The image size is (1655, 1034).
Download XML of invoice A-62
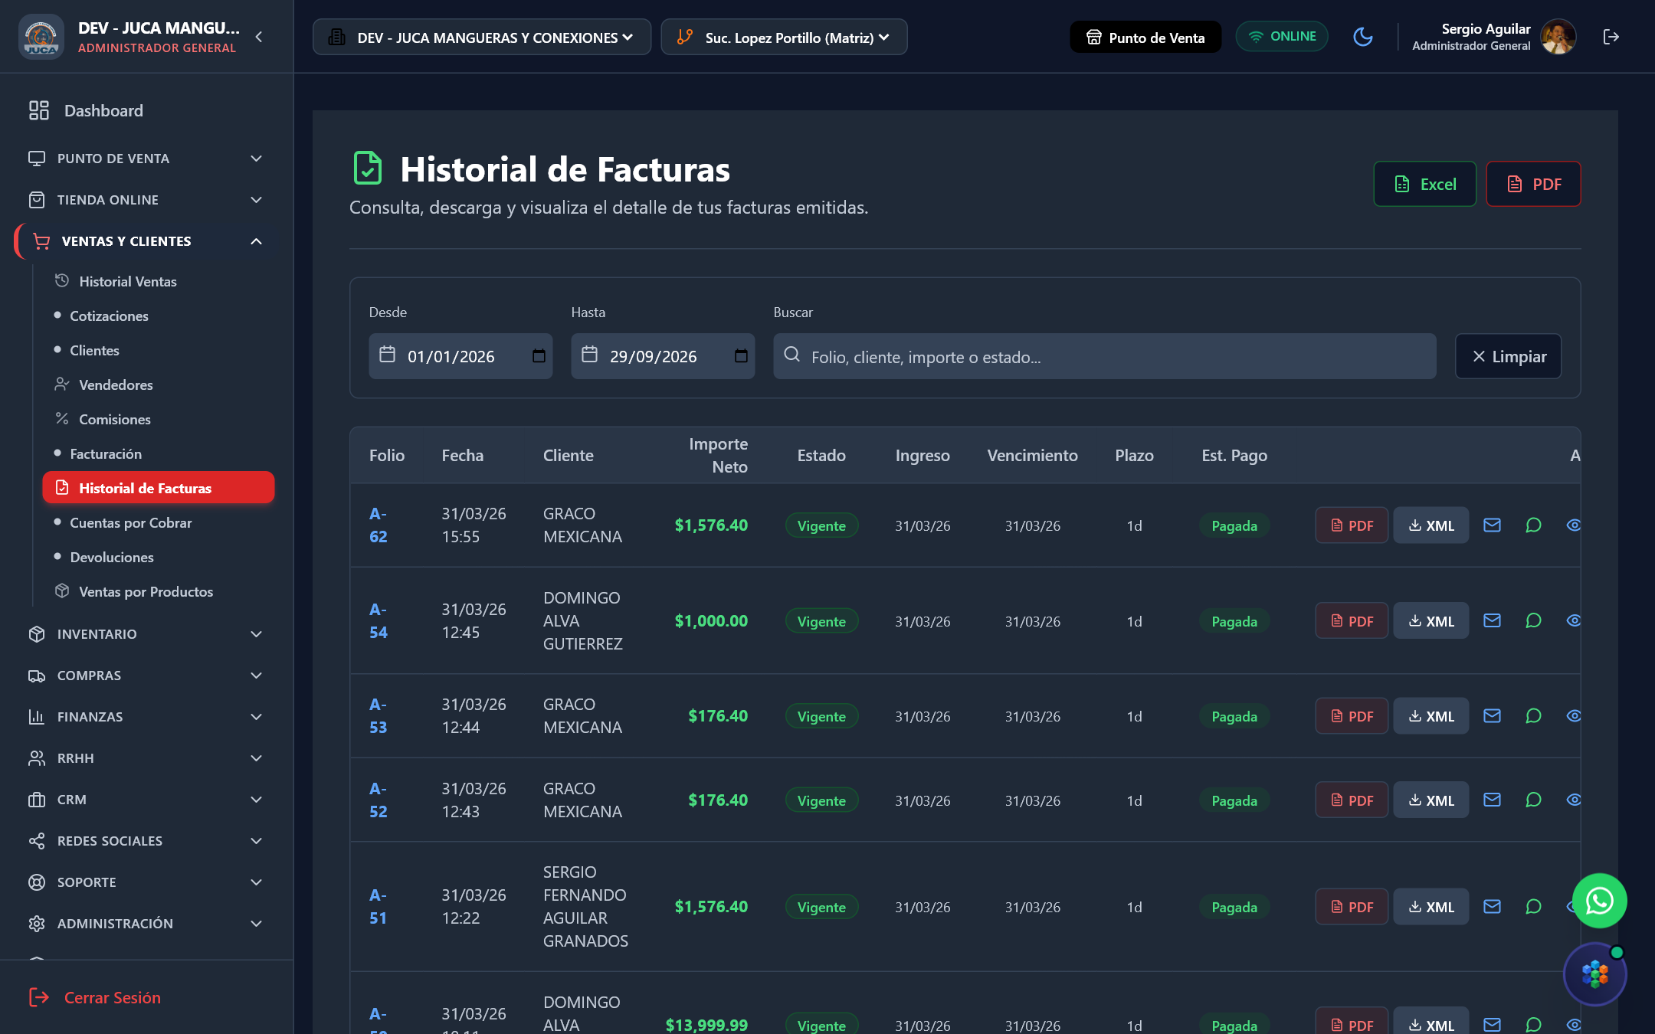click(x=1431, y=525)
